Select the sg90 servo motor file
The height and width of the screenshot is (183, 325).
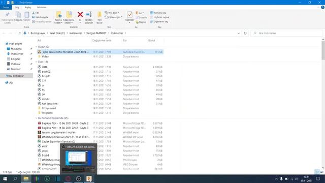(100, 52)
